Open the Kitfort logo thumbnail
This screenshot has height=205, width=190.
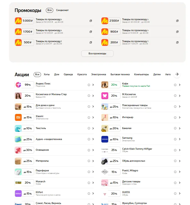[18, 194]
